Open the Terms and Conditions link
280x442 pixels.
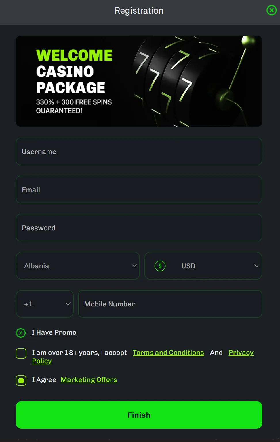[x=168, y=352]
